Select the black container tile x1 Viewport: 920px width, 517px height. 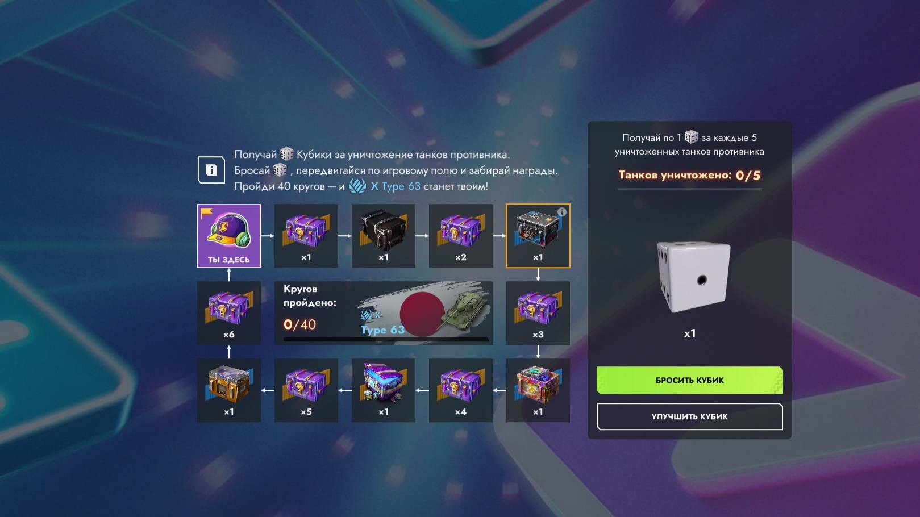(384, 236)
